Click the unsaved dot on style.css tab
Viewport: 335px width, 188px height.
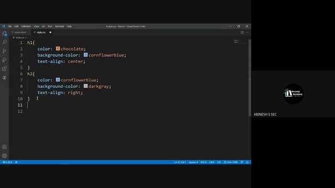pos(50,32)
